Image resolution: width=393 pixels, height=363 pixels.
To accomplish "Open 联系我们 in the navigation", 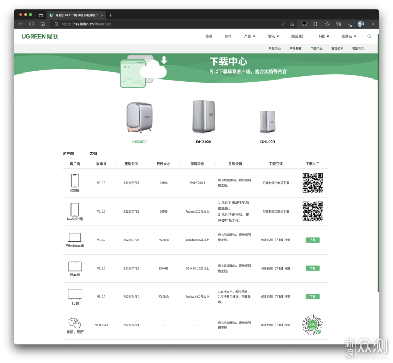I will 298,37.
